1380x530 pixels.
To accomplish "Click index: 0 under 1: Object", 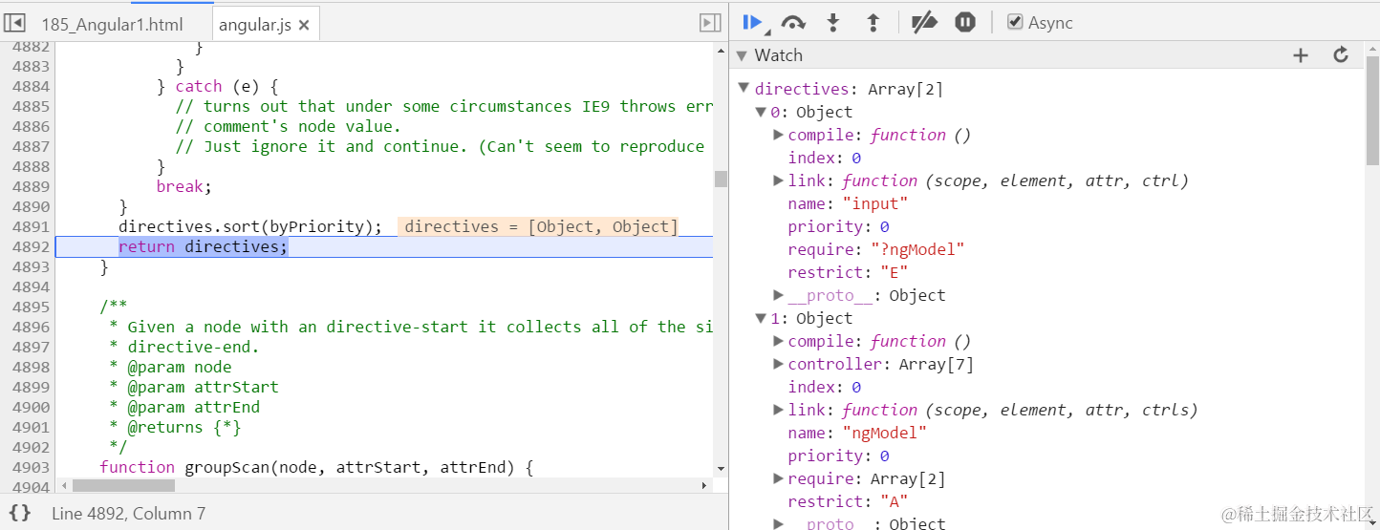I will (824, 387).
